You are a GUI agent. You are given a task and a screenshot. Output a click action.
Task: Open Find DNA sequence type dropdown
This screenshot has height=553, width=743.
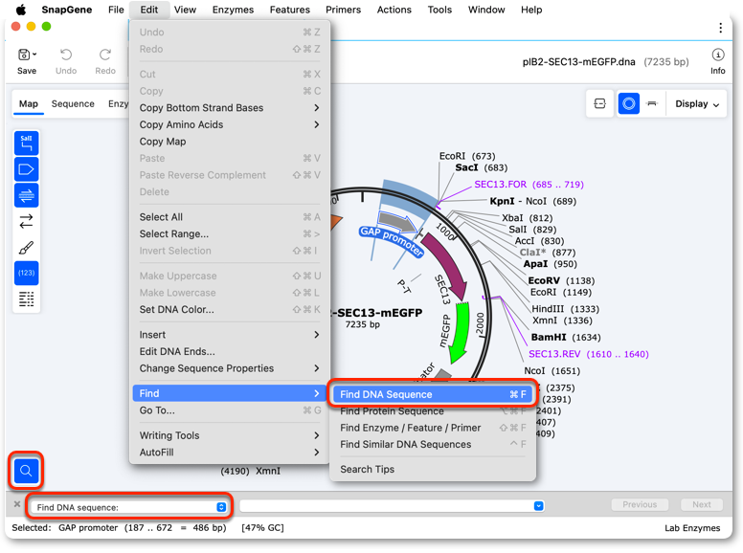(x=129, y=507)
